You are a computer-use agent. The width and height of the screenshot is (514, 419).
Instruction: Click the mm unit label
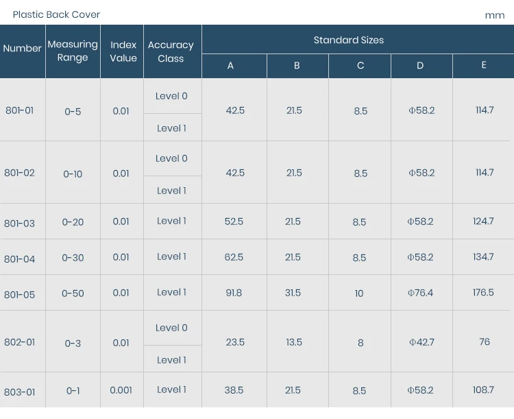tap(494, 15)
